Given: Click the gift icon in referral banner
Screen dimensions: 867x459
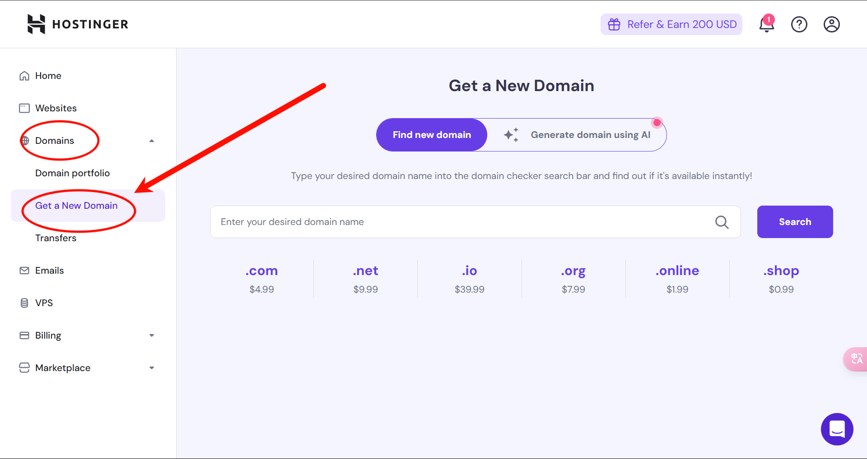Looking at the screenshot, I should click(614, 24).
